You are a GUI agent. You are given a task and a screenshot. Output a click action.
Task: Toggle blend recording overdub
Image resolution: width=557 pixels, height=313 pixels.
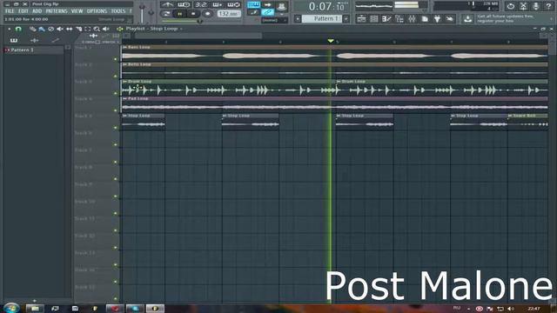(217, 4)
